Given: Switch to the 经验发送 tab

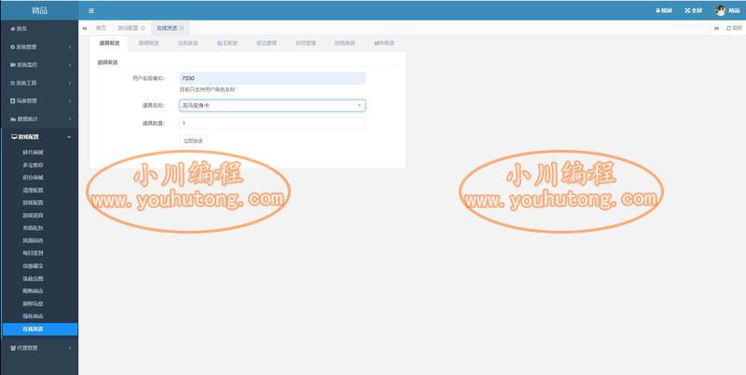Looking at the screenshot, I should click(344, 43).
